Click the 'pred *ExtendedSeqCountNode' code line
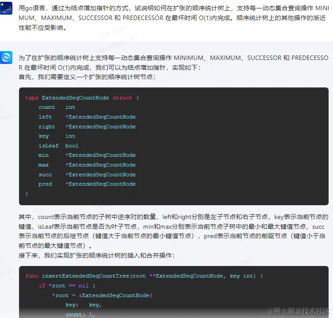The height and width of the screenshot is (318, 333). 87,184
